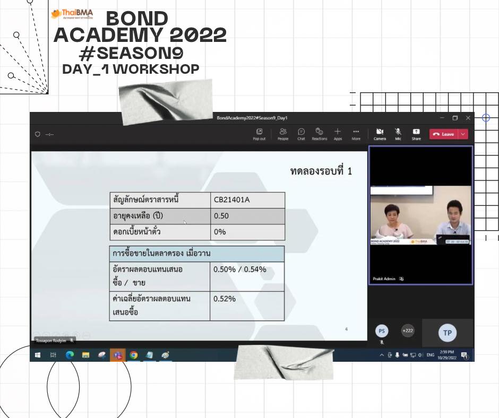Click the +222 participants overflow bubble
This screenshot has height=418, width=499.
coord(408,330)
